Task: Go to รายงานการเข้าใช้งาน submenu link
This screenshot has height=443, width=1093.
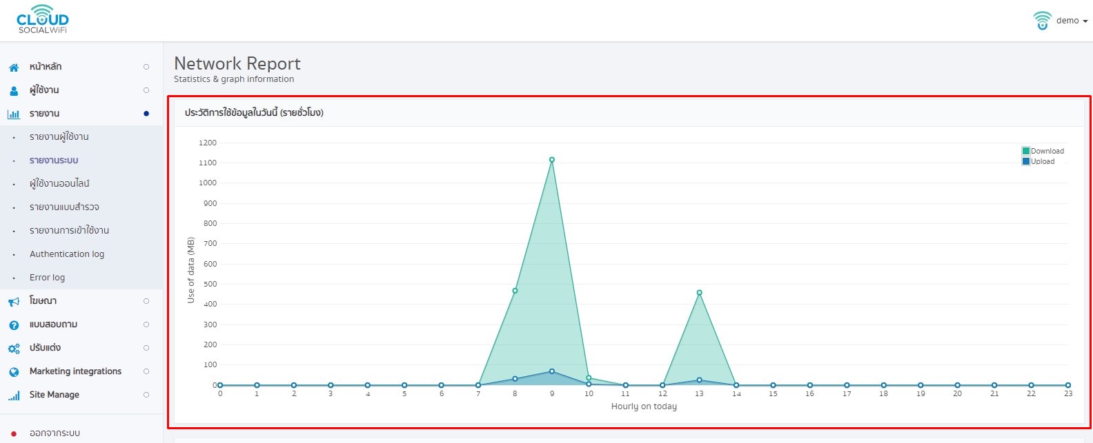Action: click(x=69, y=231)
